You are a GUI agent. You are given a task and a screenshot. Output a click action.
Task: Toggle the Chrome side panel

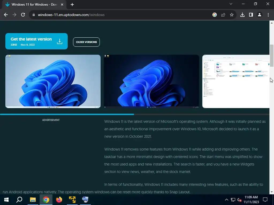[251, 15]
